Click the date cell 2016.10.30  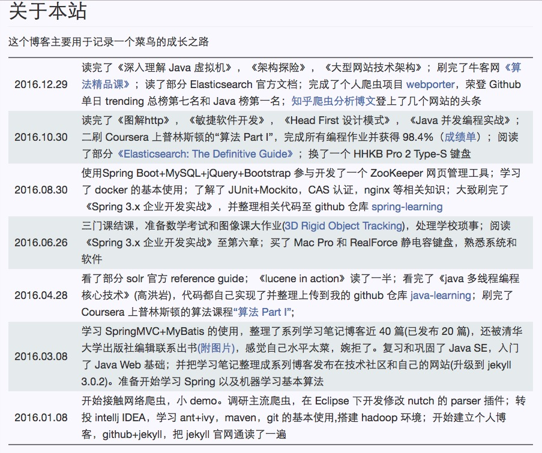tap(41, 137)
